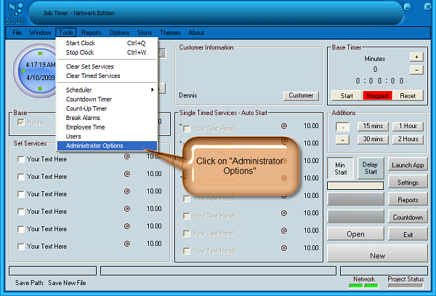This screenshot has height=296, width=436.
Task: Click the Countdown button
Action: click(408, 217)
